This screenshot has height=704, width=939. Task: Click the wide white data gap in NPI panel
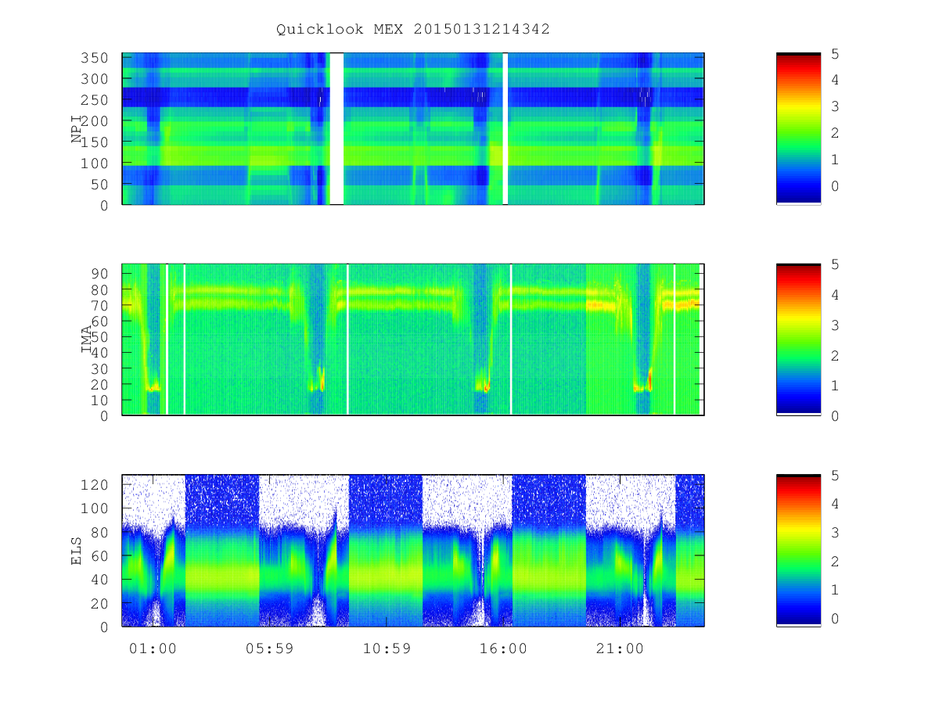tap(336, 129)
